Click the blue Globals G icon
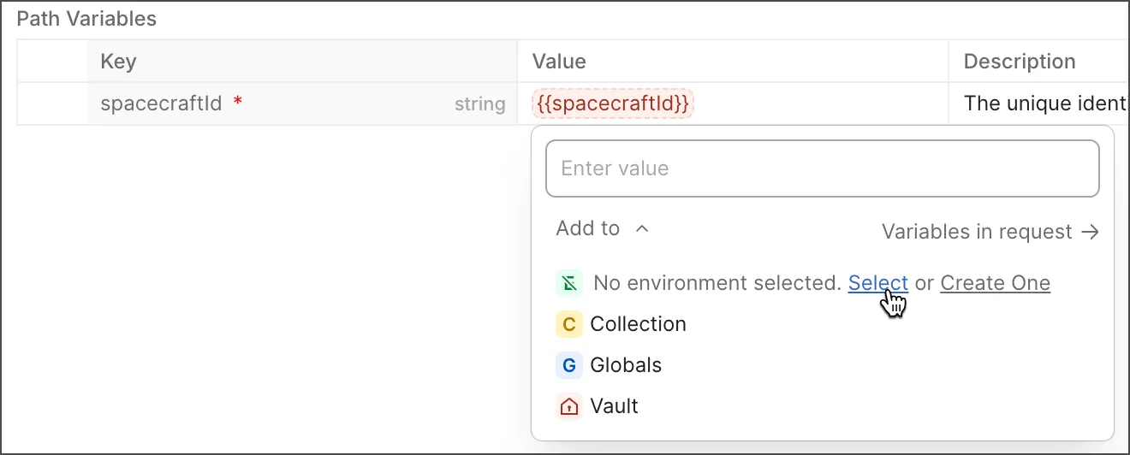This screenshot has height=455, width=1130. [x=568, y=365]
